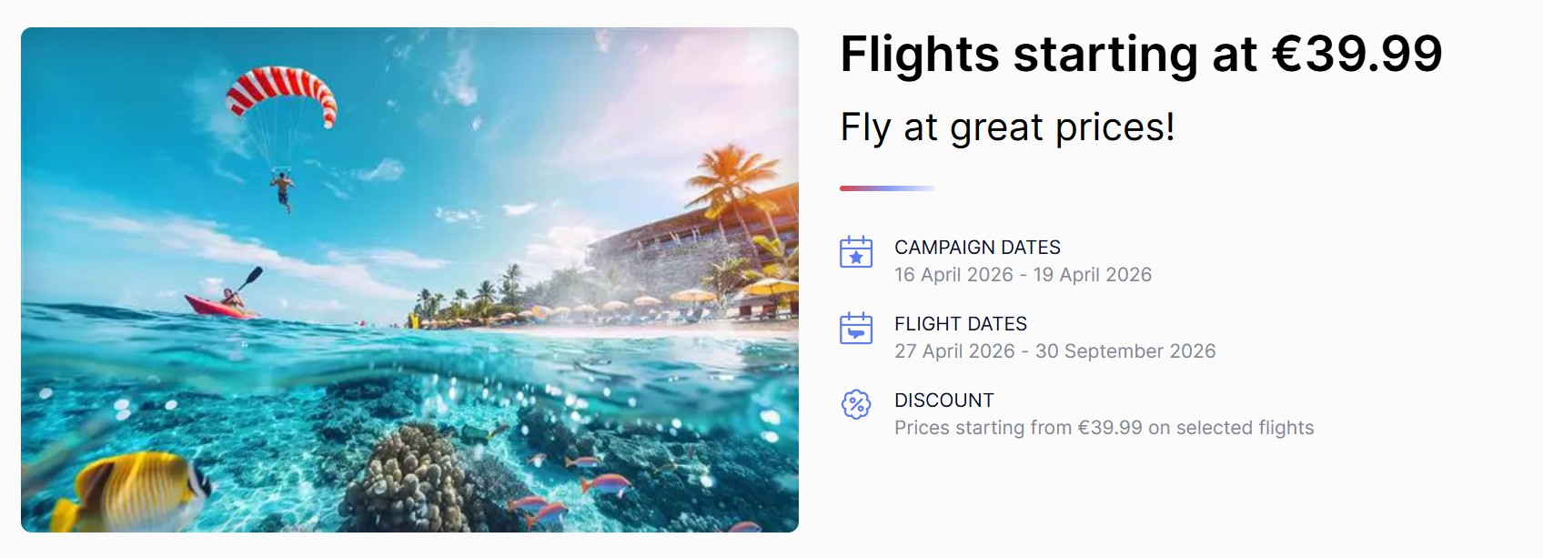Image resolution: width=1543 pixels, height=558 pixels.
Task: Click the kayaker in the red kayak
Action: coord(229,300)
